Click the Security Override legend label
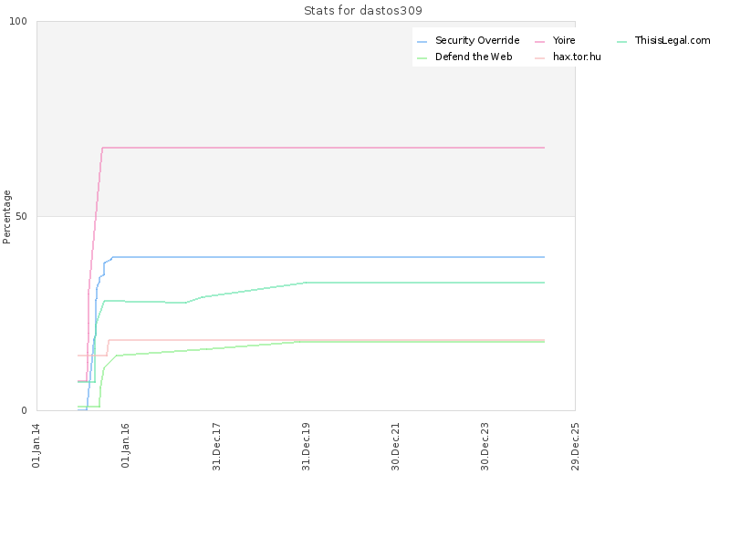Screen dimensions: 730x547 pos(476,40)
